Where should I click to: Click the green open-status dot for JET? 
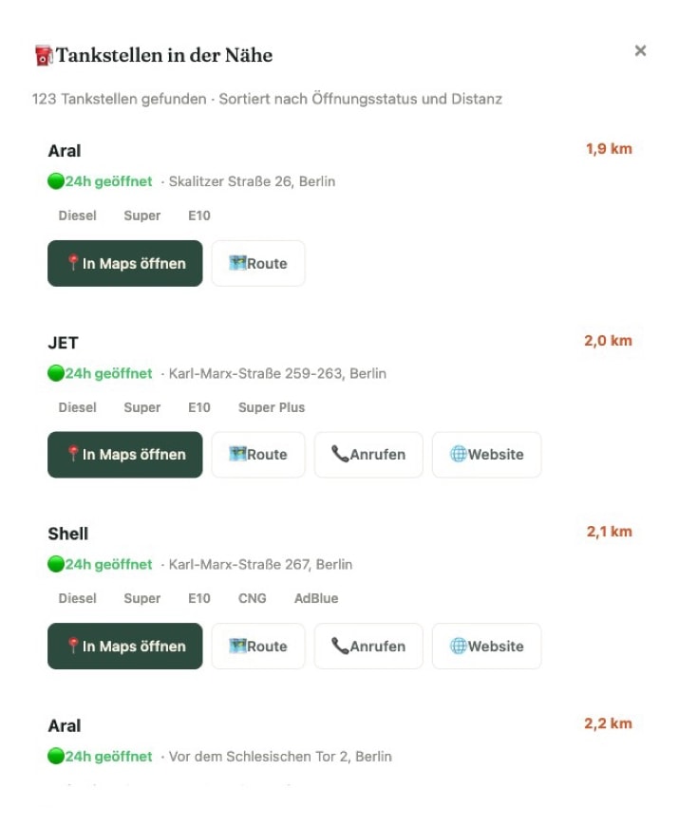point(56,373)
